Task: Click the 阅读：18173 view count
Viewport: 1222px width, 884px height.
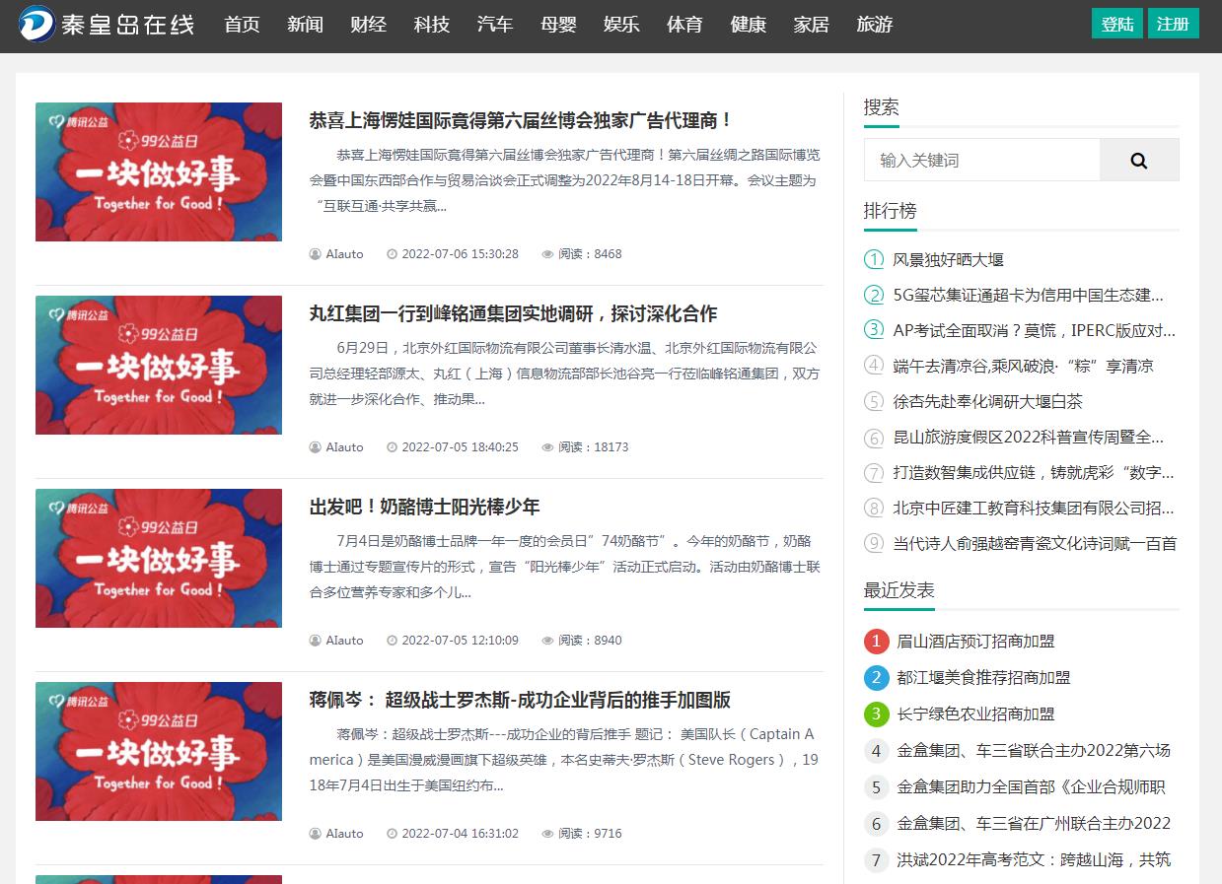Action: tap(594, 447)
